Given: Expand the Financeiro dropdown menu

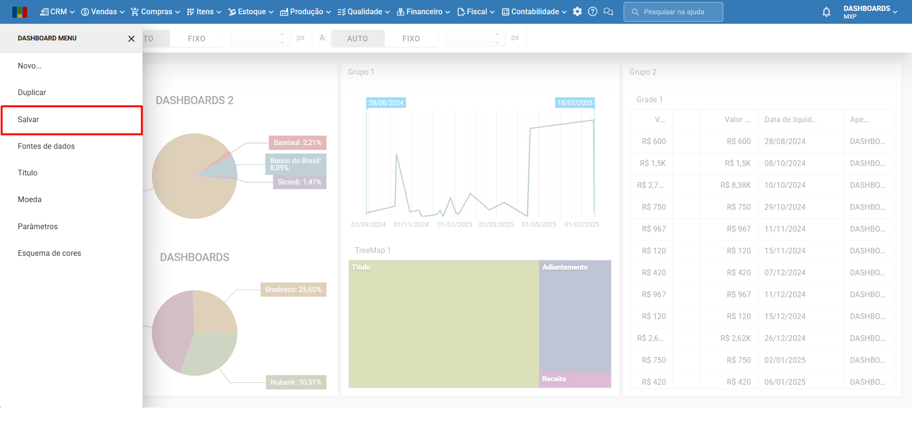Looking at the screenshot, I should coord(423,12).
